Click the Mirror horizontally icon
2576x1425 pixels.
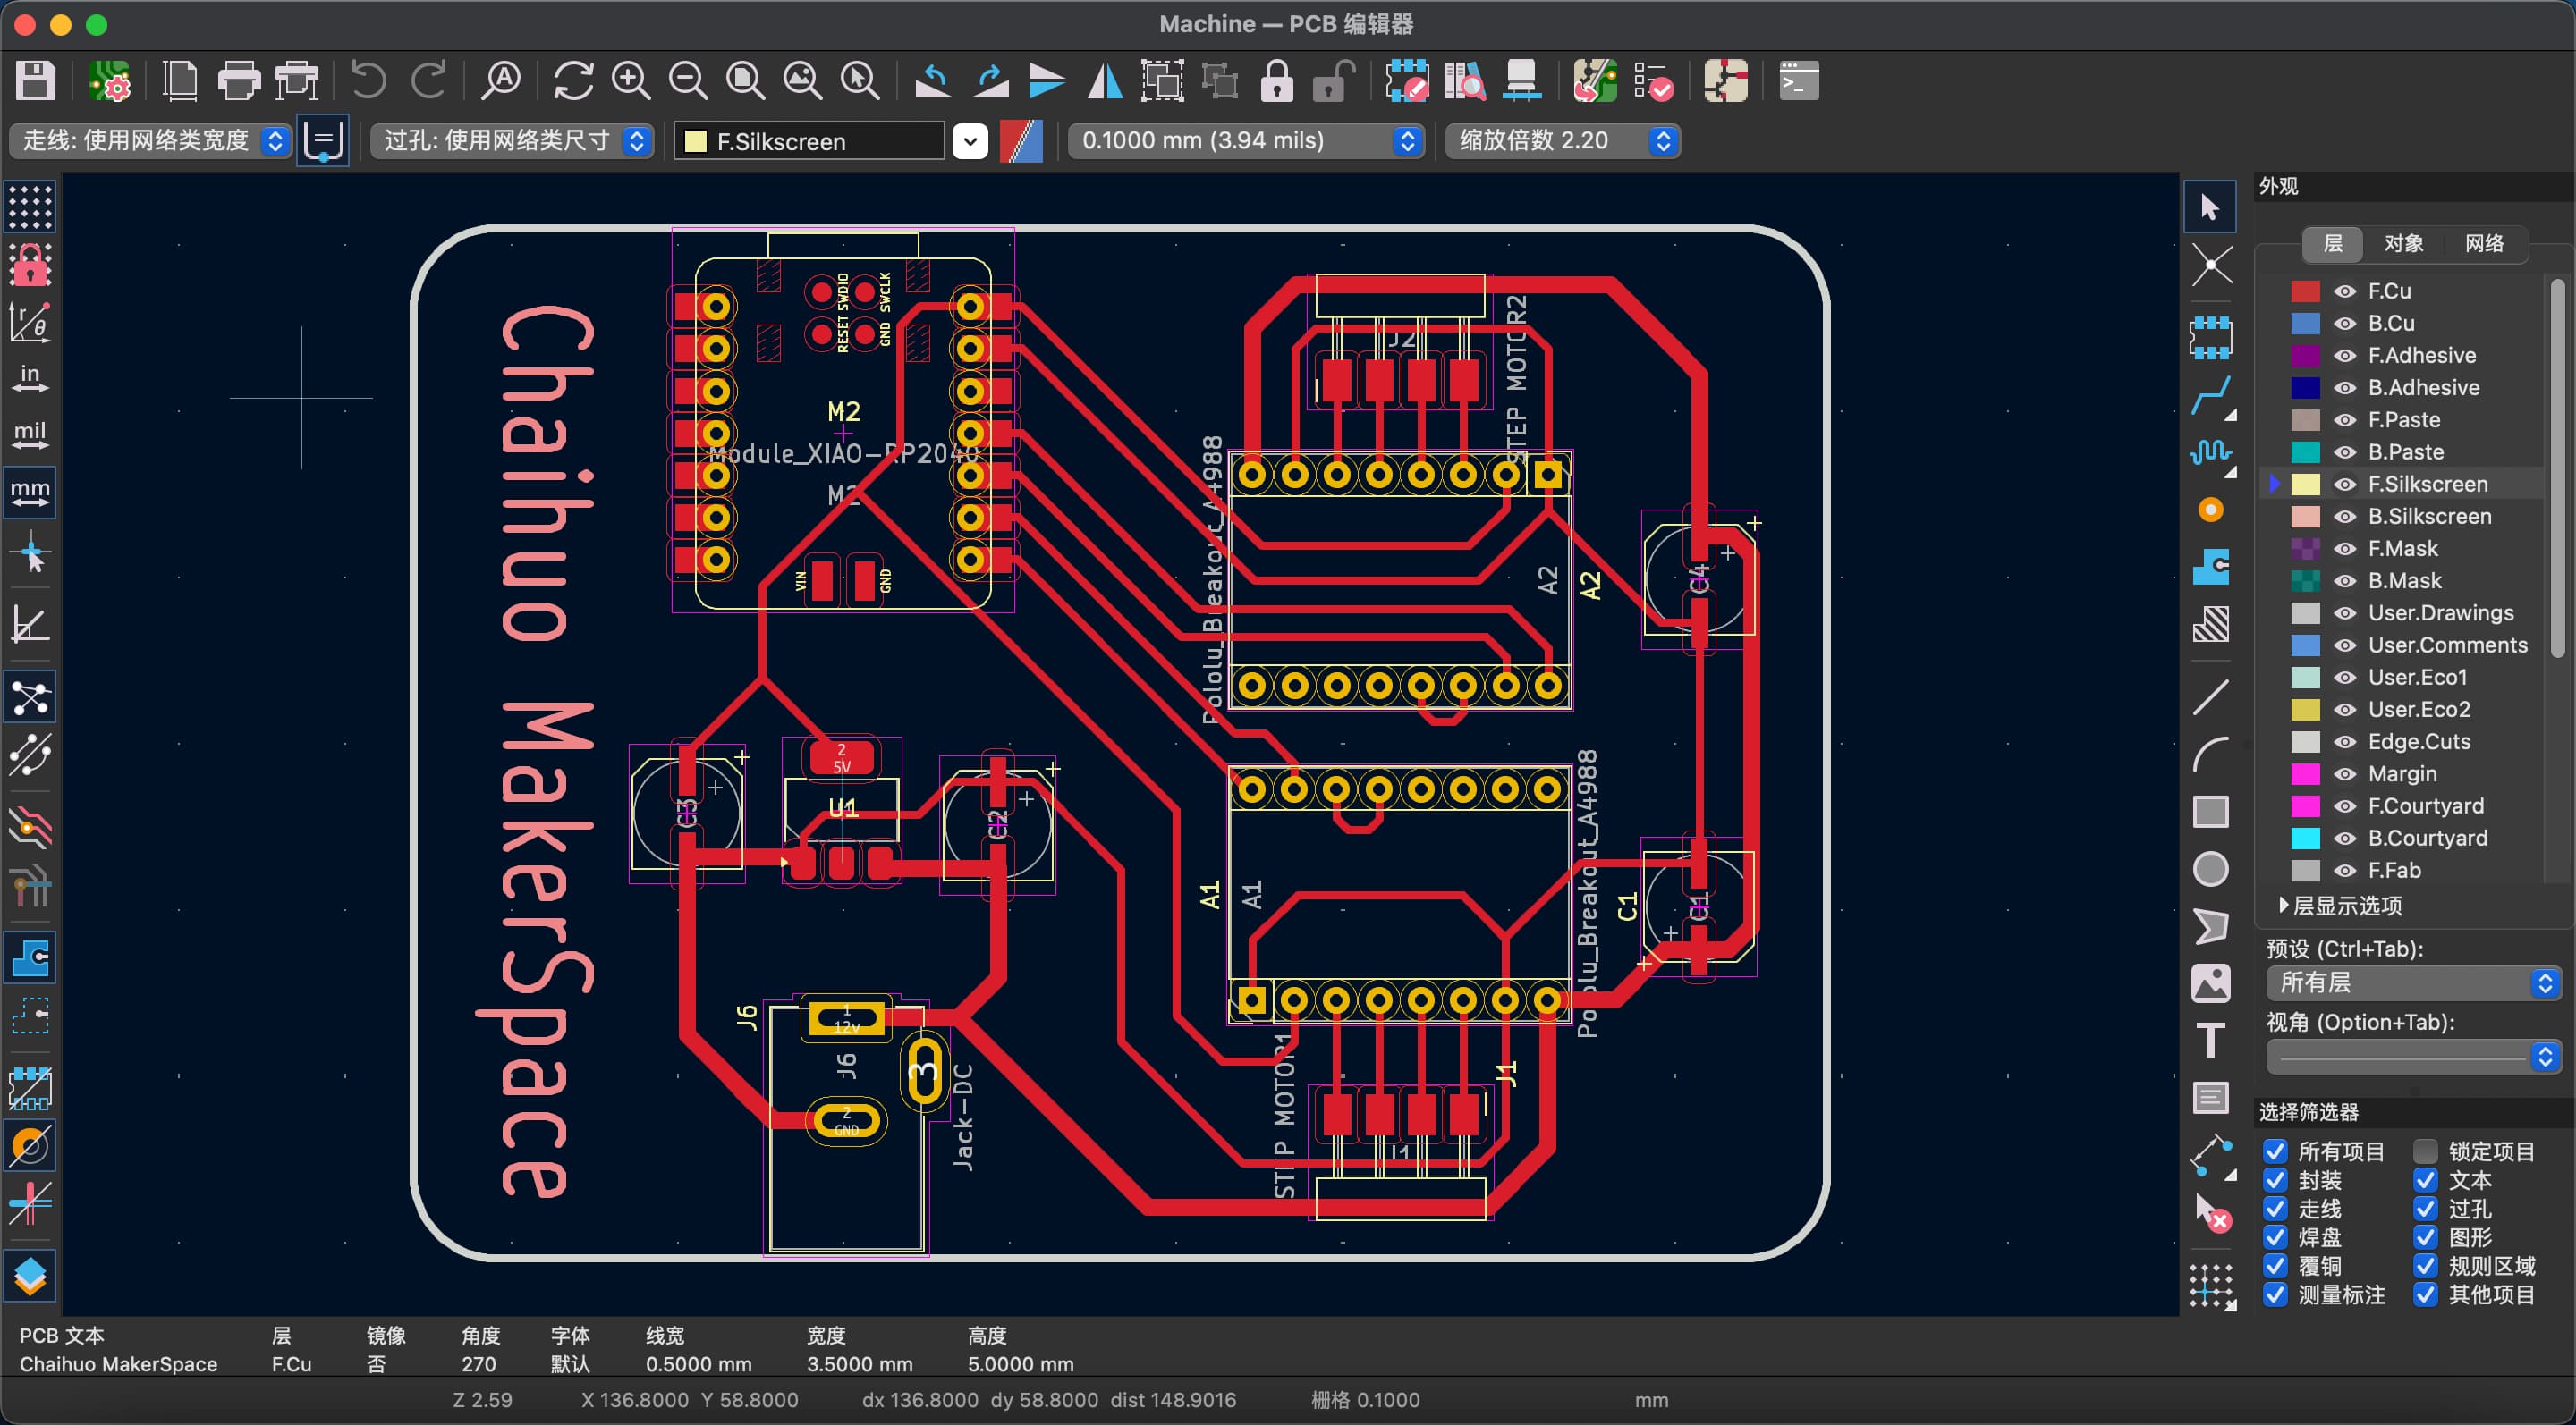click(x=1105, y=81)
